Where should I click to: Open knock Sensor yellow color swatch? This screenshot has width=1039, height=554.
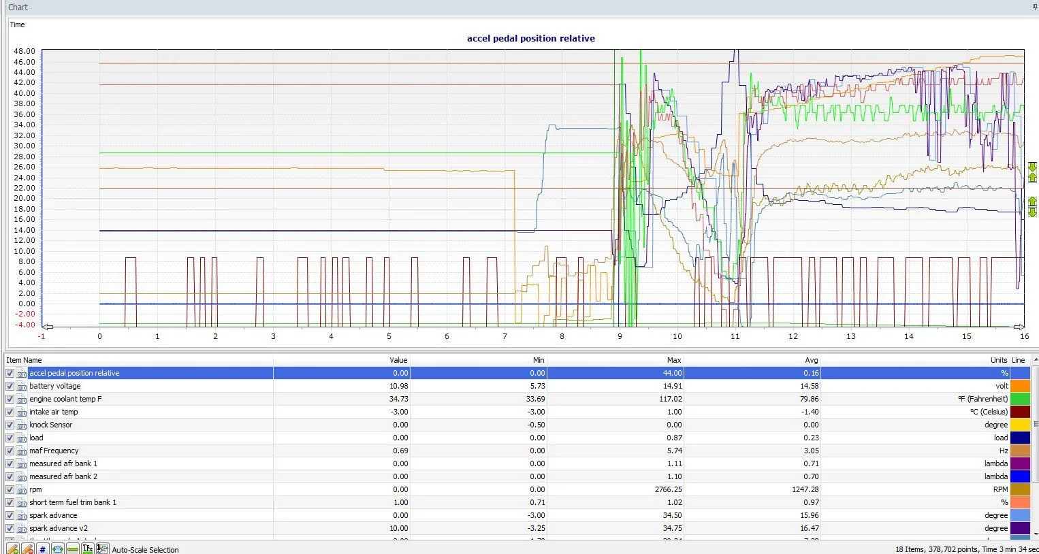[x=1020, y=425]
